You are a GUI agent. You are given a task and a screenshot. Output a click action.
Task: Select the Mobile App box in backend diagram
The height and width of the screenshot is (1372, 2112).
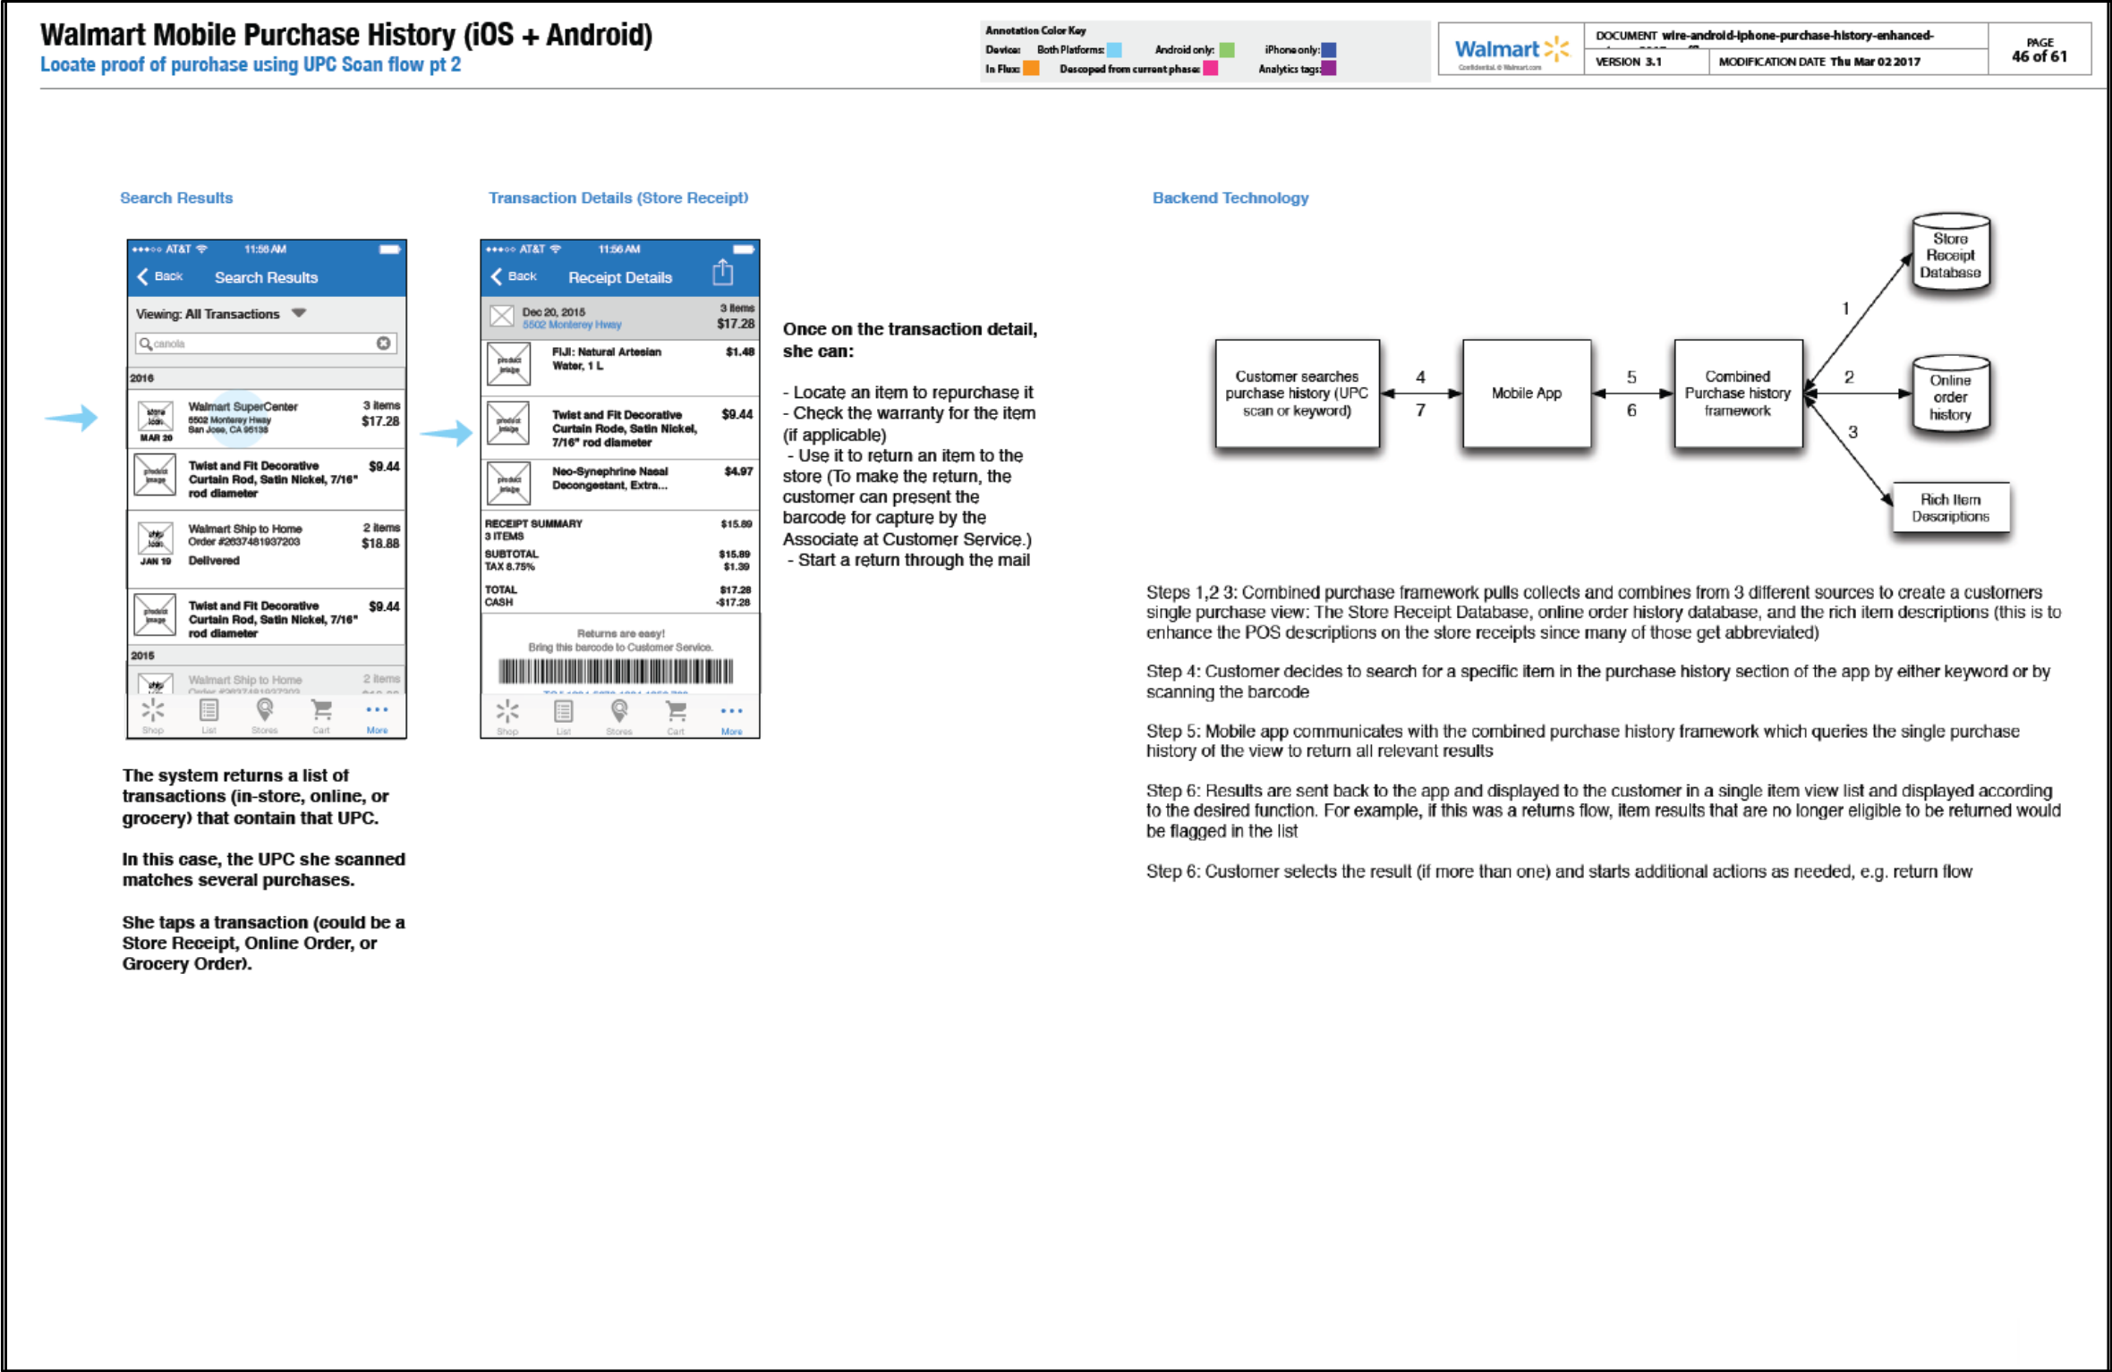[1526, 394]
